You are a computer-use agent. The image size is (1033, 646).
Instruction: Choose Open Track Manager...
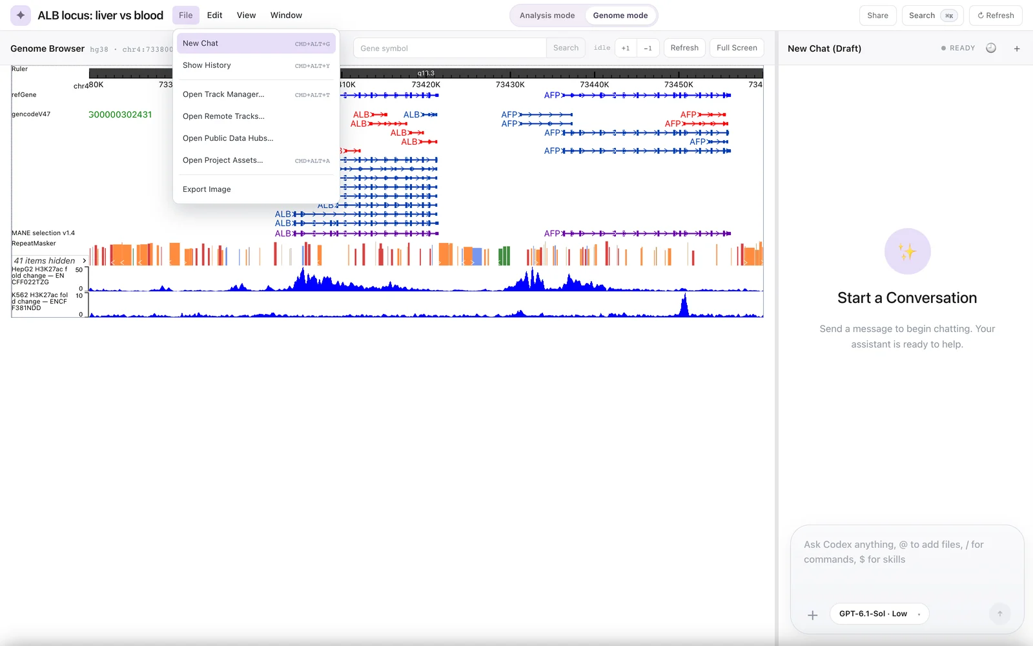(256, 94)
